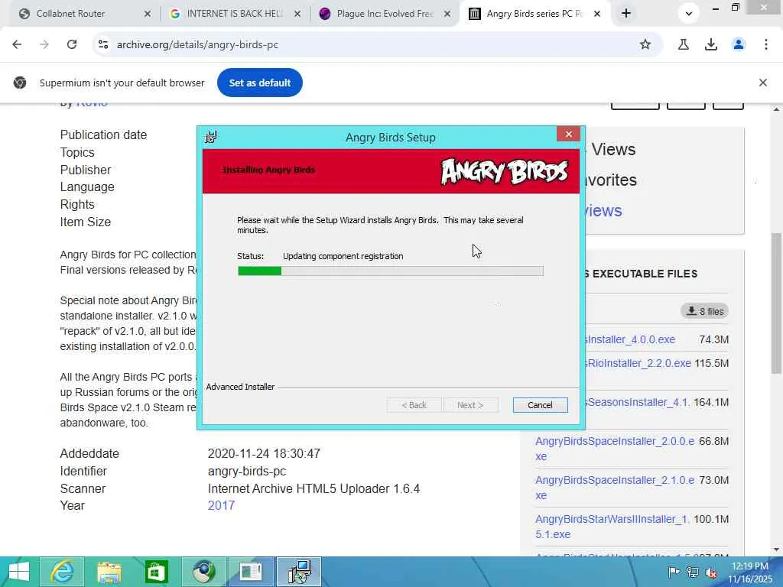
Task: Click the Identifier value angry-birds-pc
Action: pyautogui.click(x=247, y=471)
